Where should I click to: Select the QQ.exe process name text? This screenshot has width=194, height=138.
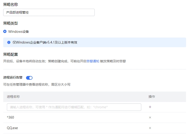point(13,128)
